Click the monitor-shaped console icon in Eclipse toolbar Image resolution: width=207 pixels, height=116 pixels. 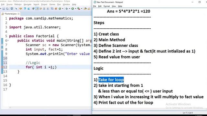coord(12,9)
